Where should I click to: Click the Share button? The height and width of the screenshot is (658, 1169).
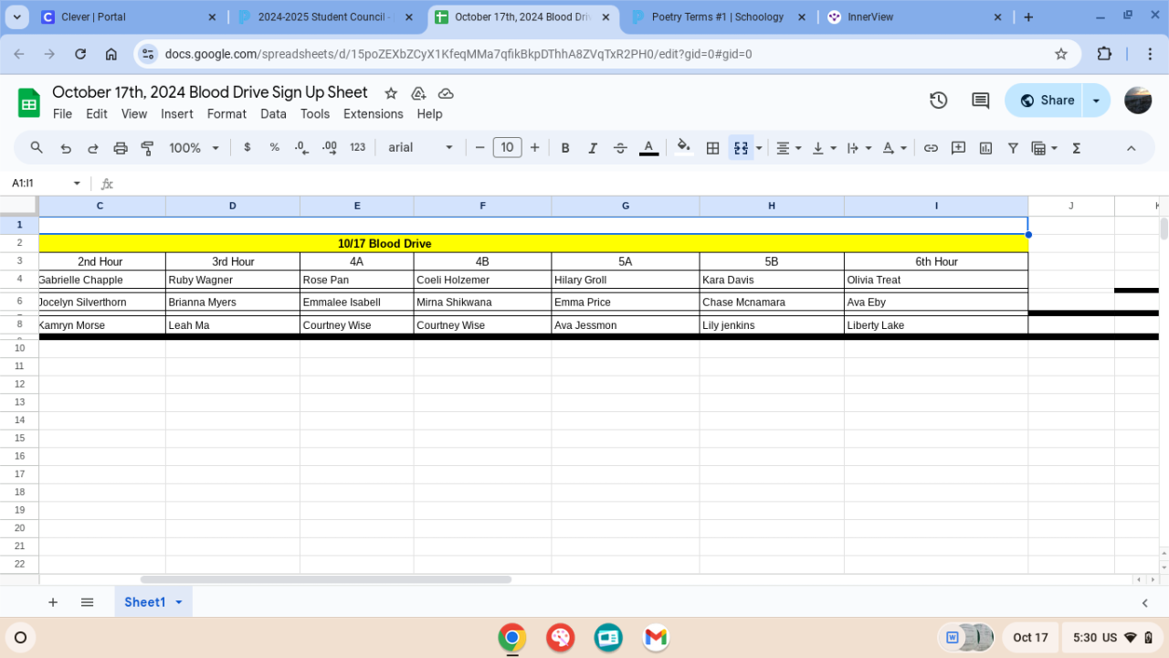coord(1046,101)
